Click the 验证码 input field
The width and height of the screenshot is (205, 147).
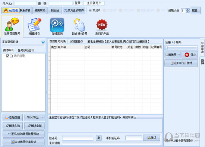coord(78,138)
